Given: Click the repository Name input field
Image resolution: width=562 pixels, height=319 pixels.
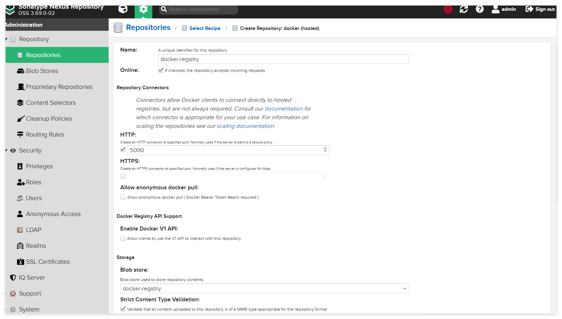Looking at the screenshot, I should 283,59.
